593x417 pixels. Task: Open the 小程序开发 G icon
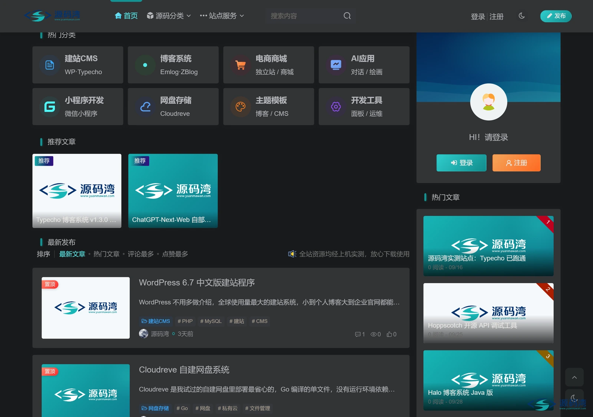coord(50,107)
